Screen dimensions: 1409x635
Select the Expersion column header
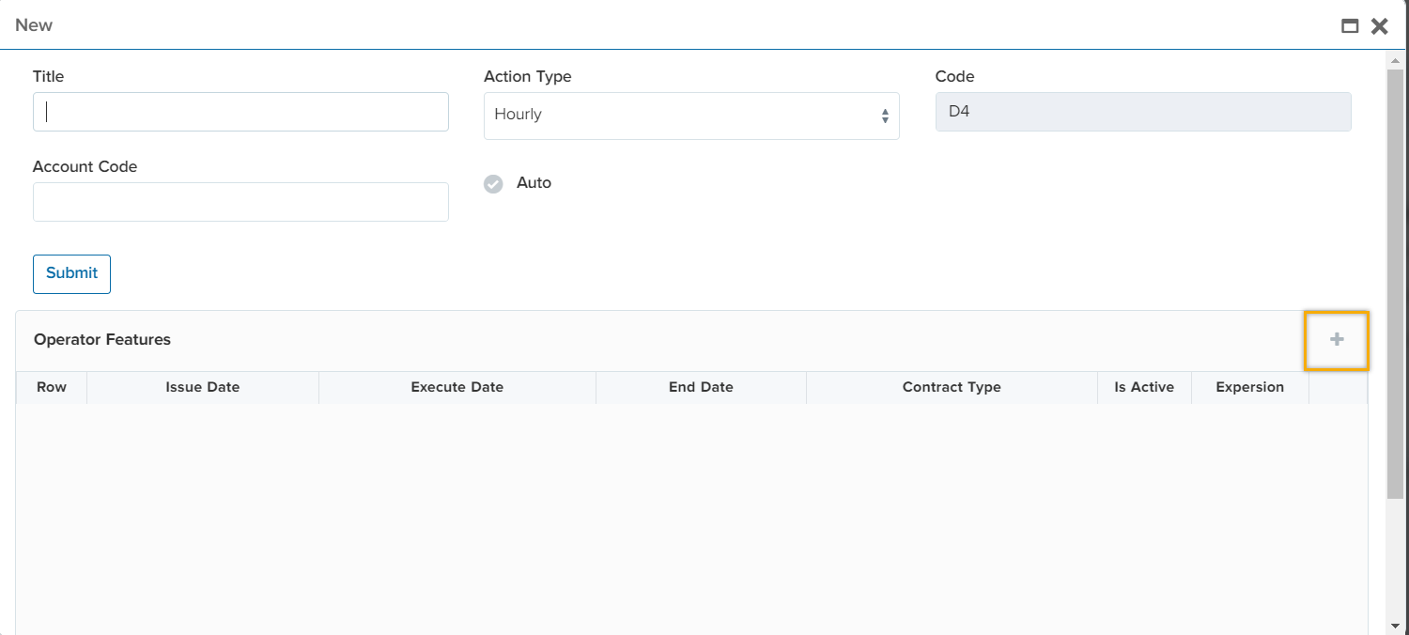click(1249, 387)
